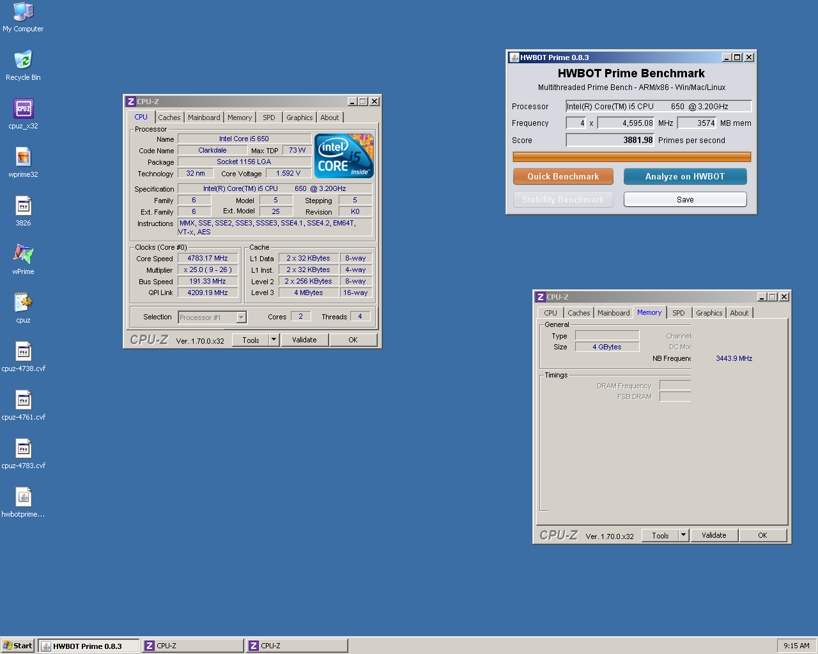Open the About tab in left CPU-Z window
The height and width of the screenshot is (654, 818).
coord(330,118)
